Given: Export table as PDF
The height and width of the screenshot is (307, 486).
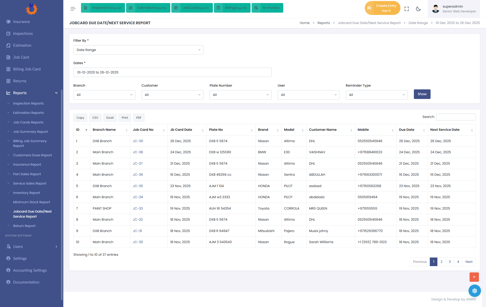Looking at the screenshot, I should click(139, 118).
